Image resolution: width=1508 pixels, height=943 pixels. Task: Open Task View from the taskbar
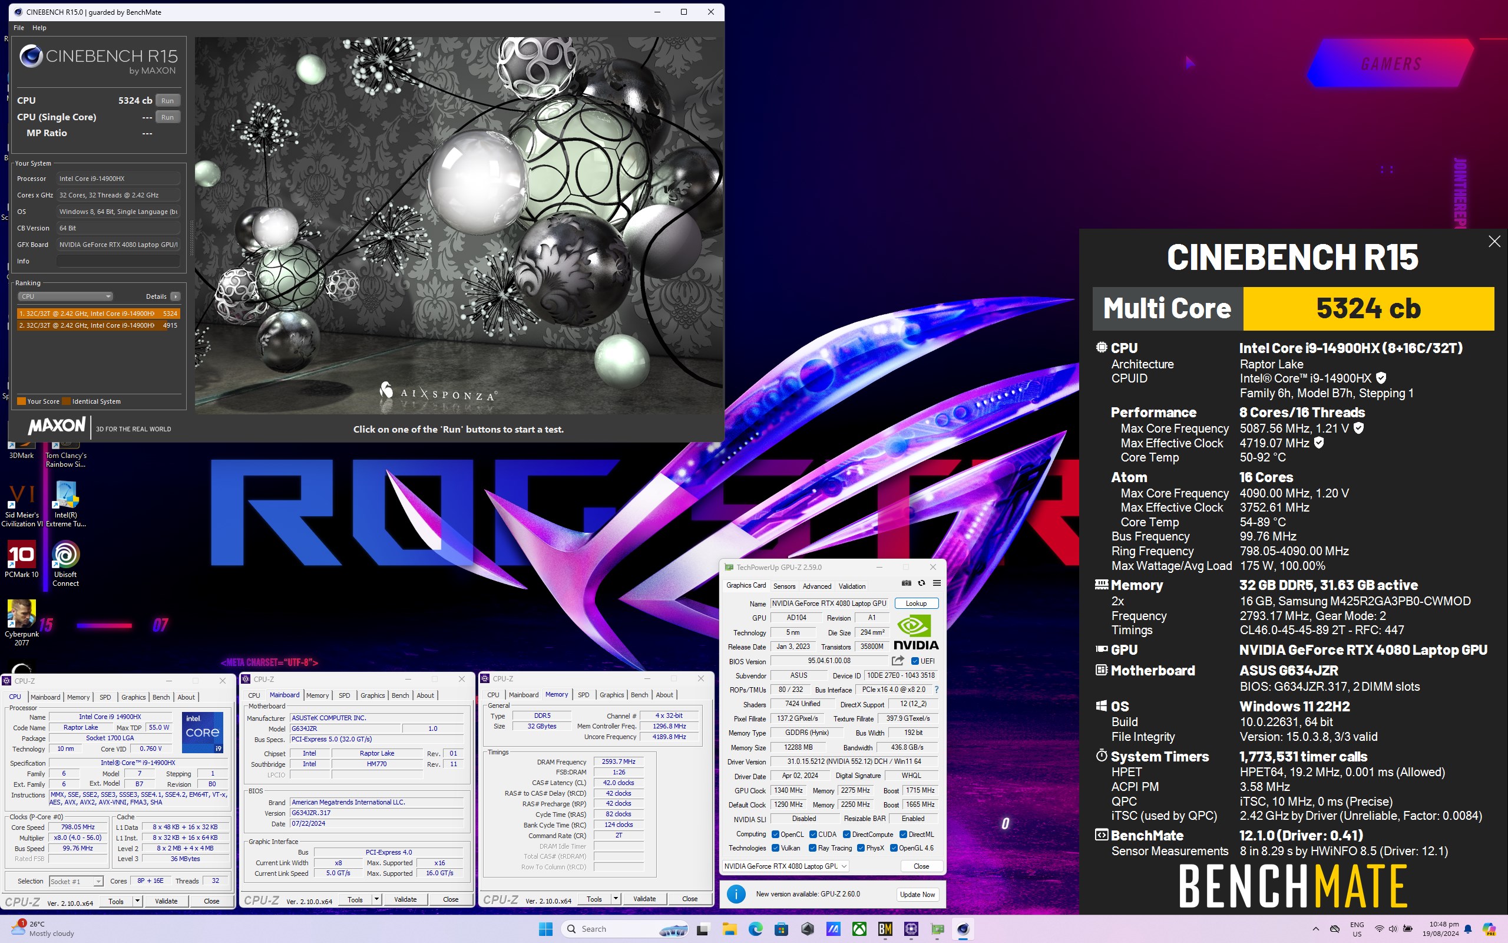point(702,929)
